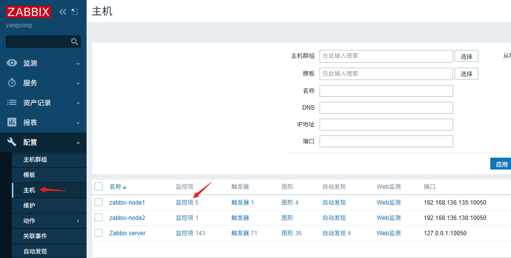Click the list icon for 资产记录
Image resolution: width=511 pixels, height=258 pixels.
click(12, 103)
